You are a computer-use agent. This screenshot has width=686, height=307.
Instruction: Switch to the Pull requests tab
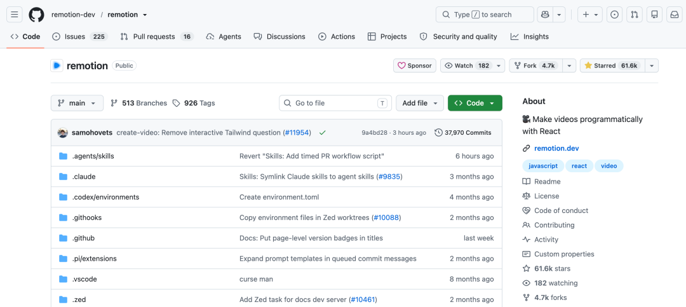157,37
